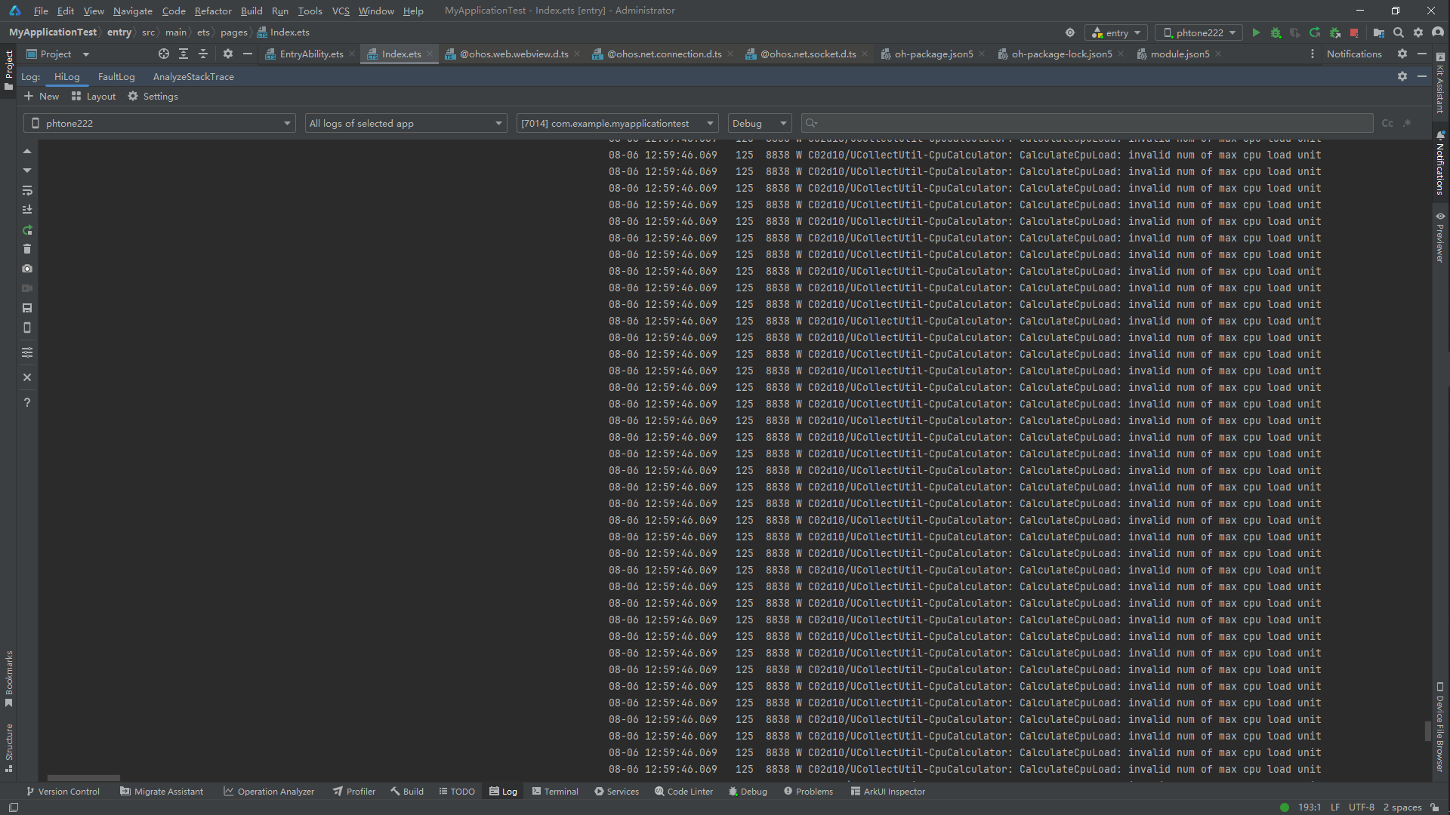Click the target icon left of the entry dropdown

pos(1070,32)
